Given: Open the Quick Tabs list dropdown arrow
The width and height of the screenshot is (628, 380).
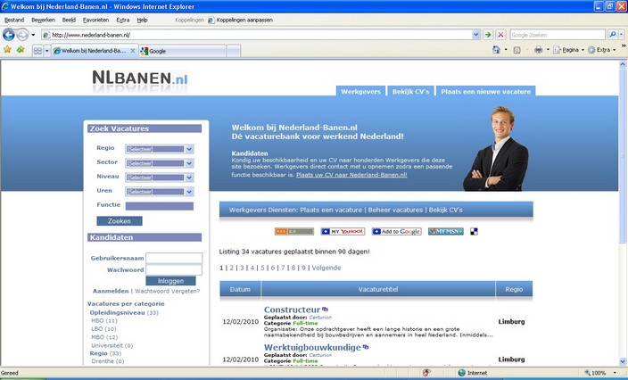Looking at the screenshot, I should coord(47,51).
